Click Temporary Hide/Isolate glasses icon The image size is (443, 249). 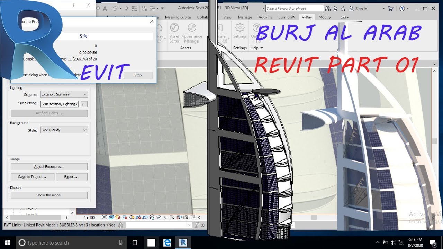tap(159, 217)
